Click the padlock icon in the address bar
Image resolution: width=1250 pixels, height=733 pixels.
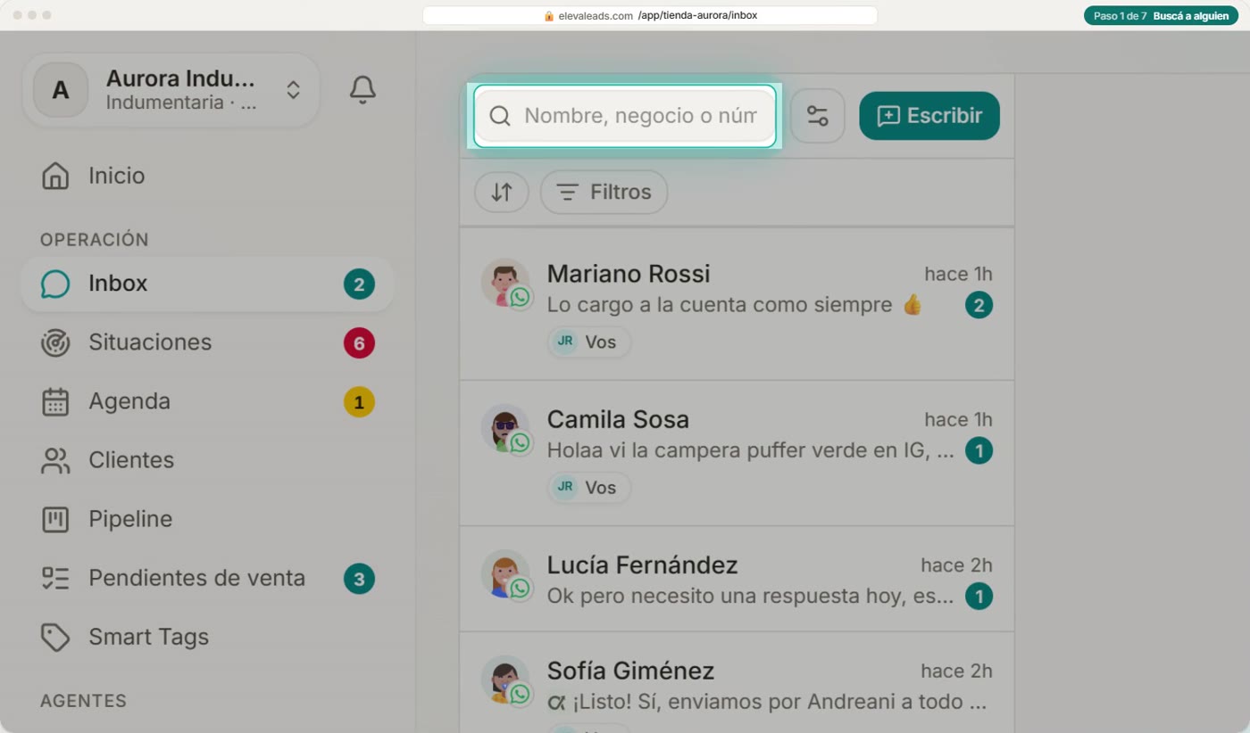[549, 16]
